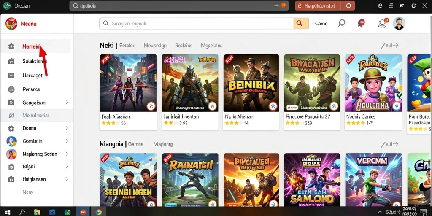432x216 pixels.
Task: Click the Smagian search input field
Action: pos(197,24)
